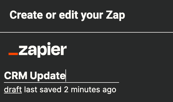The image size is (173, 102).
Task: Click the word 'Zap' in the page heading
Action: (115, 16)
